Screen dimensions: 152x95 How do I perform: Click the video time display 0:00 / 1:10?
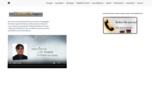pos(17,63)
